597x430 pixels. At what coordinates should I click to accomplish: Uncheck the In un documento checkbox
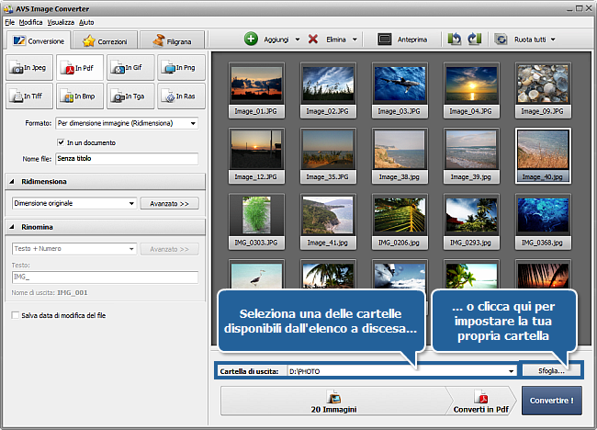tap(61, 142)
